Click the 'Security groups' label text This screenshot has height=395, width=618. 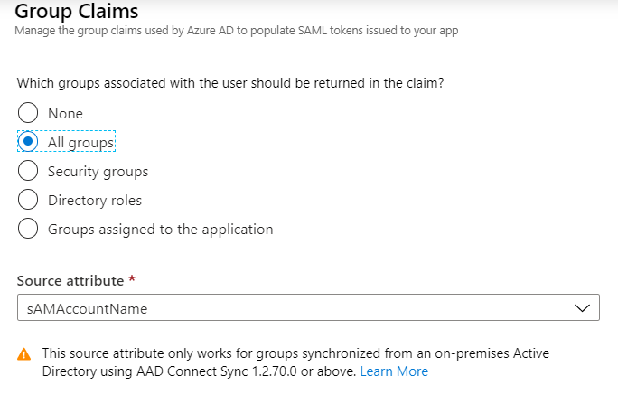point(98,172)
